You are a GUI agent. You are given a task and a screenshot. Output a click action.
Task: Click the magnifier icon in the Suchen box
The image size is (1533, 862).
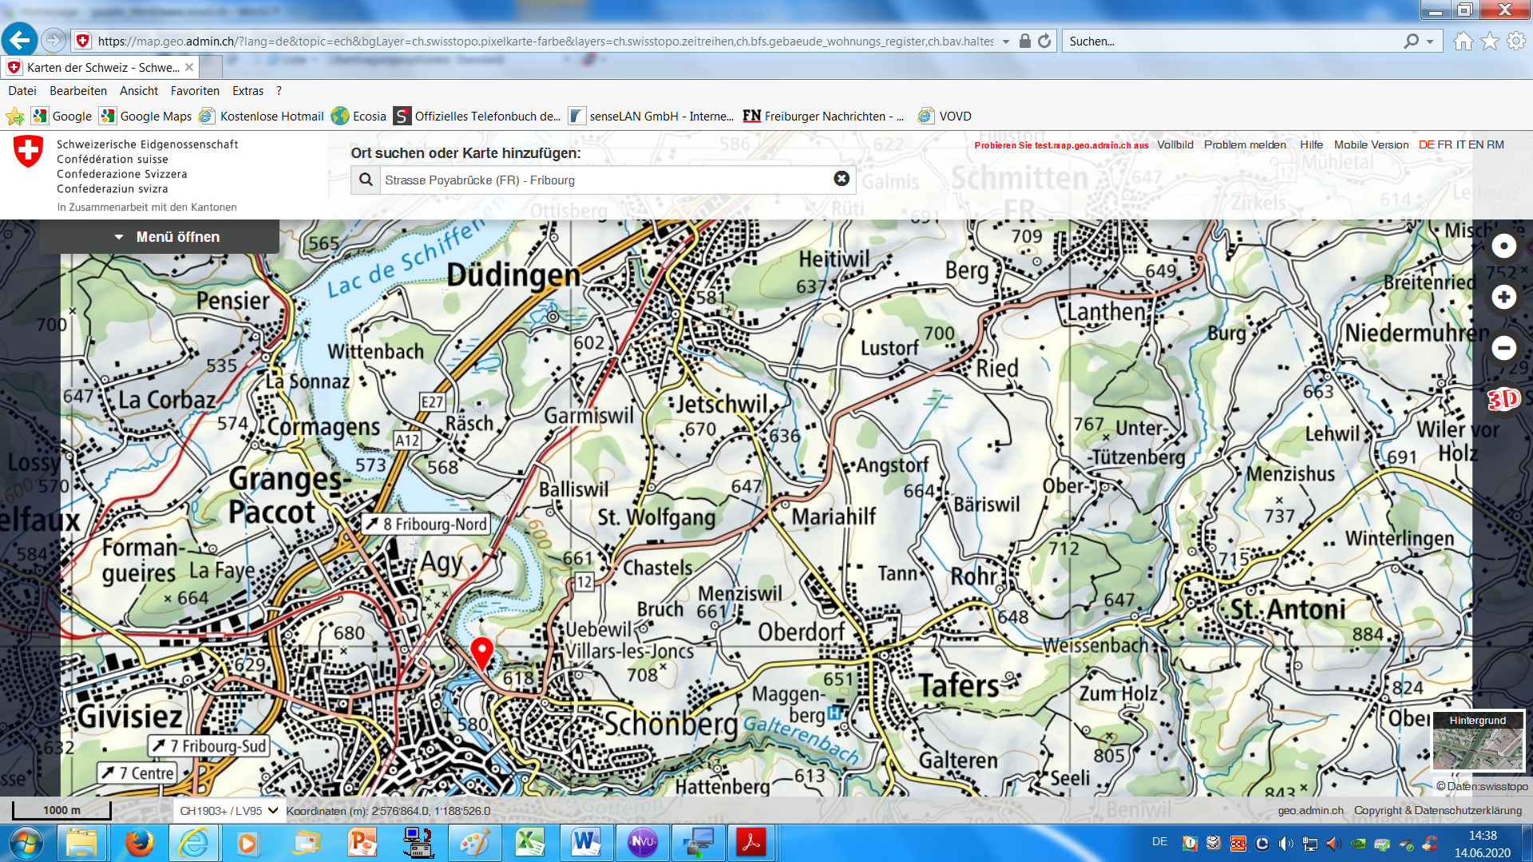pyautogui.click(x=1412, y=41)
